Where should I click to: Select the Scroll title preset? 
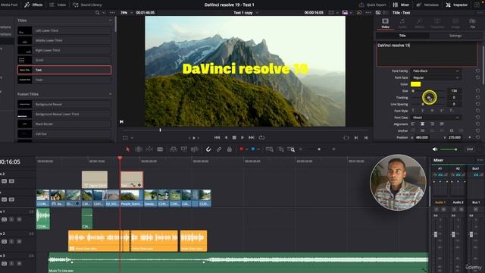[x=64, y=60]
